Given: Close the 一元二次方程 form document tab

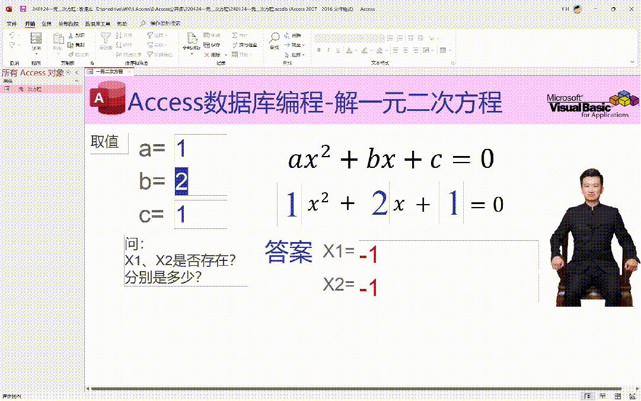Looking at the screenshot, I should [x=129, y=72].
